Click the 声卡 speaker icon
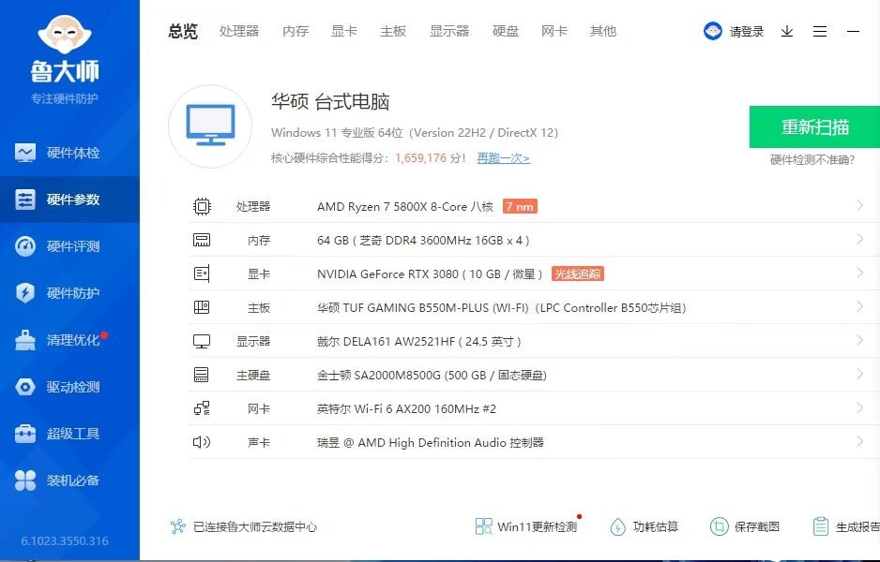Image resolution: width=880 pixels, height=562 pixels. (202, 442)
